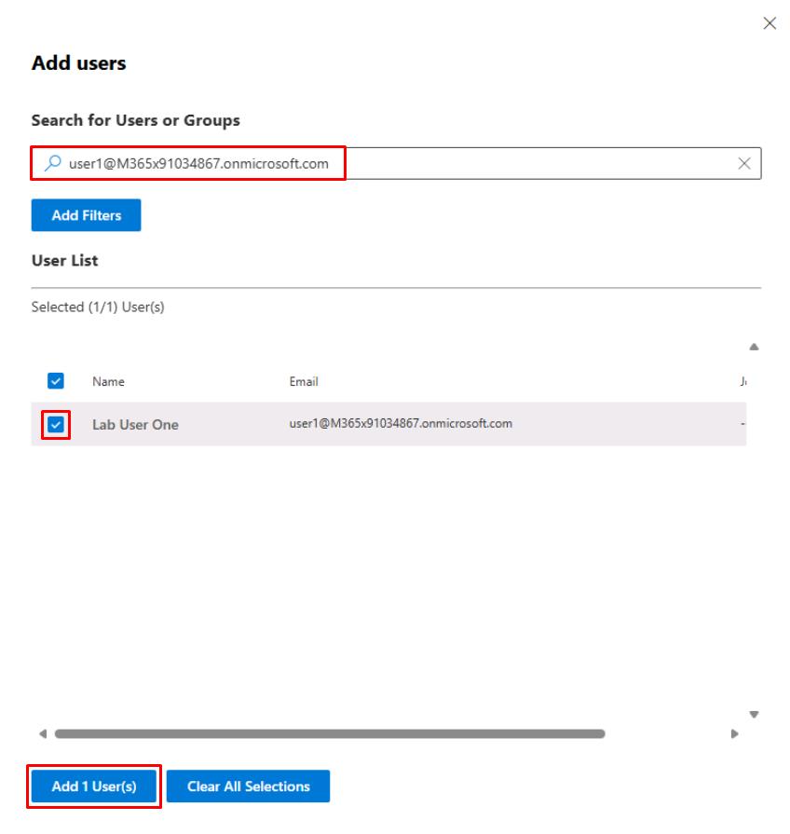This screenshot has width=790, height=834.
Task: Toggle the select-all users header checkbox
Action: [x=56, y=380]
